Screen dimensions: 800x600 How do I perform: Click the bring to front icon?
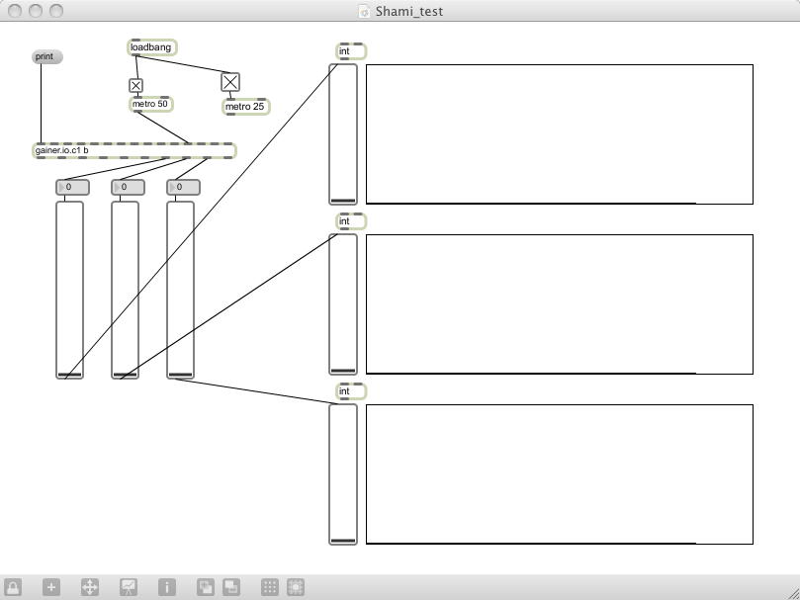[206, 587]
